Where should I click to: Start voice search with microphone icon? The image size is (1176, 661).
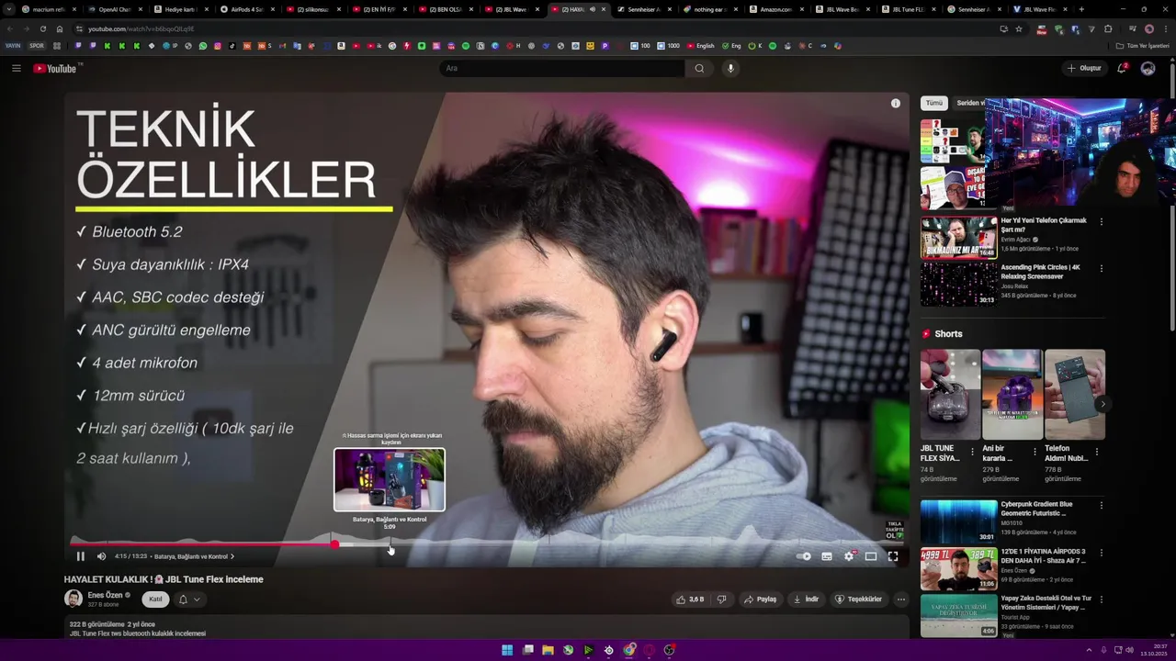[x=730, y=68]
